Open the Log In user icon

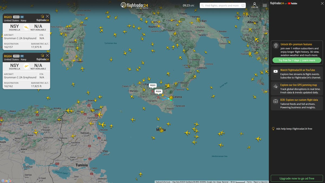(255, 5)
